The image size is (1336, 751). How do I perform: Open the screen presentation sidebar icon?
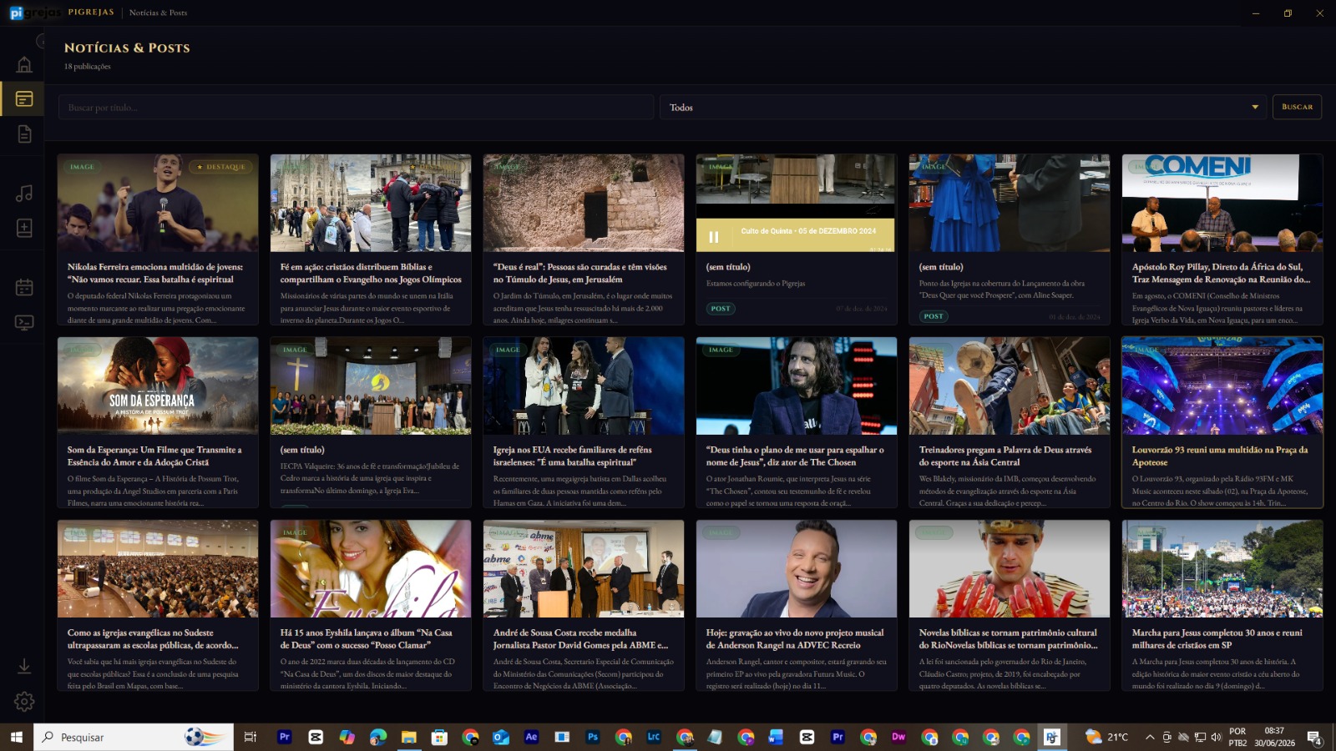pos(24,322)
